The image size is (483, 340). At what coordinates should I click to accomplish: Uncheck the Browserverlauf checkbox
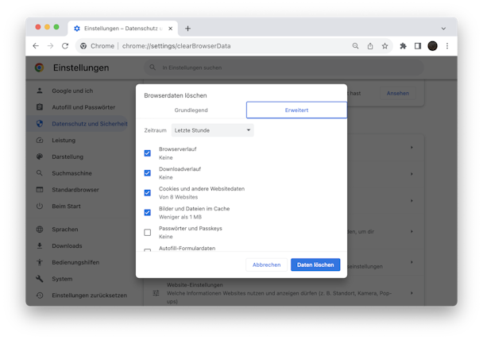[148, 153]
